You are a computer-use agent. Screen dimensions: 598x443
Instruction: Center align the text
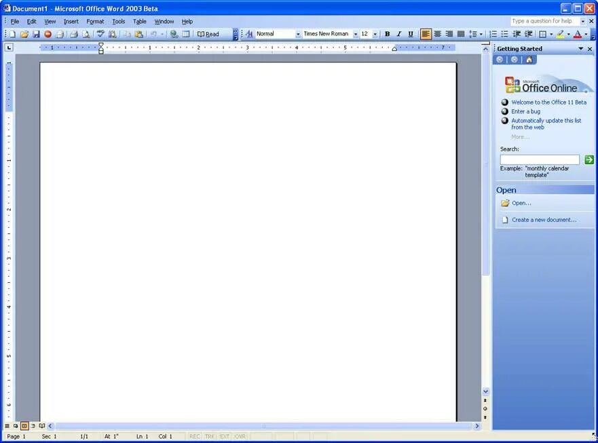click(x=437, y=35)
